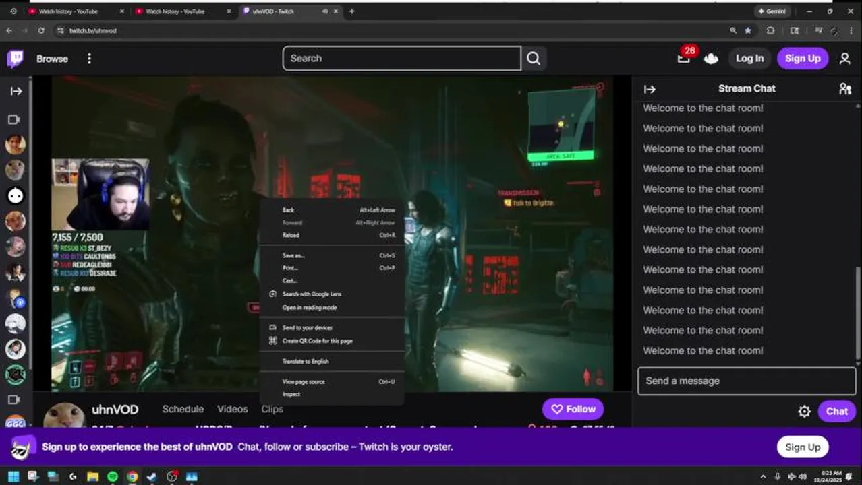Choose Search with Google Lens in the menu

pyautogui.click(x=332, y=294)
